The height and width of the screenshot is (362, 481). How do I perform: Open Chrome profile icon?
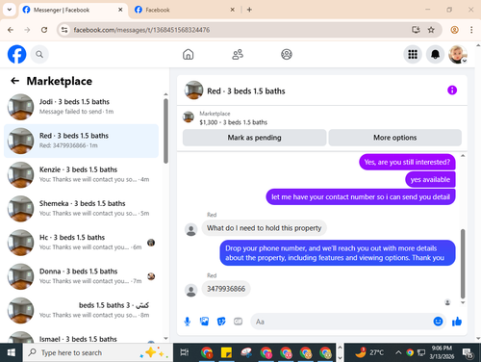point(454,30)
